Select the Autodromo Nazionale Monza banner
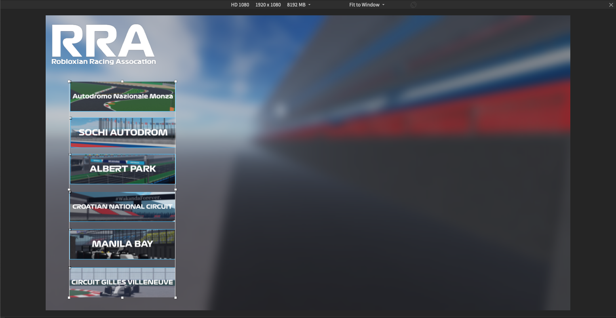The width and height of the screenshot is (616, 318). [123, 97]
